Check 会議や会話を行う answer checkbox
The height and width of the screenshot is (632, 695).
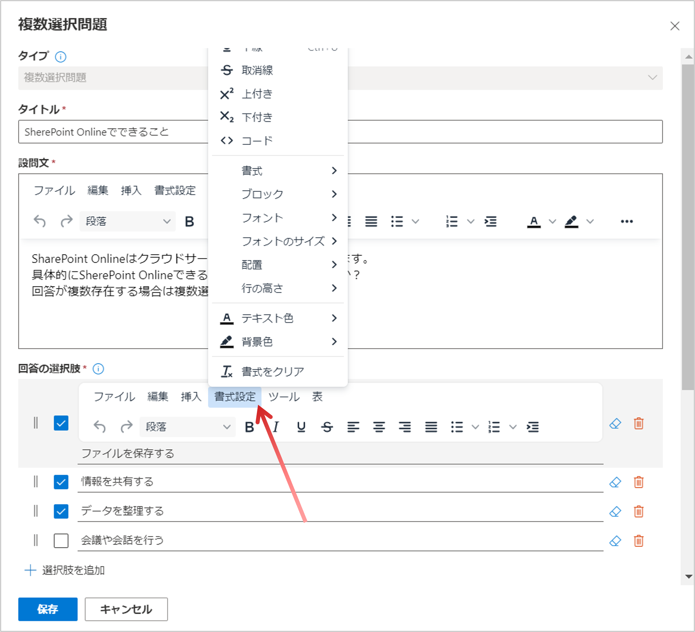pos(61,541)
